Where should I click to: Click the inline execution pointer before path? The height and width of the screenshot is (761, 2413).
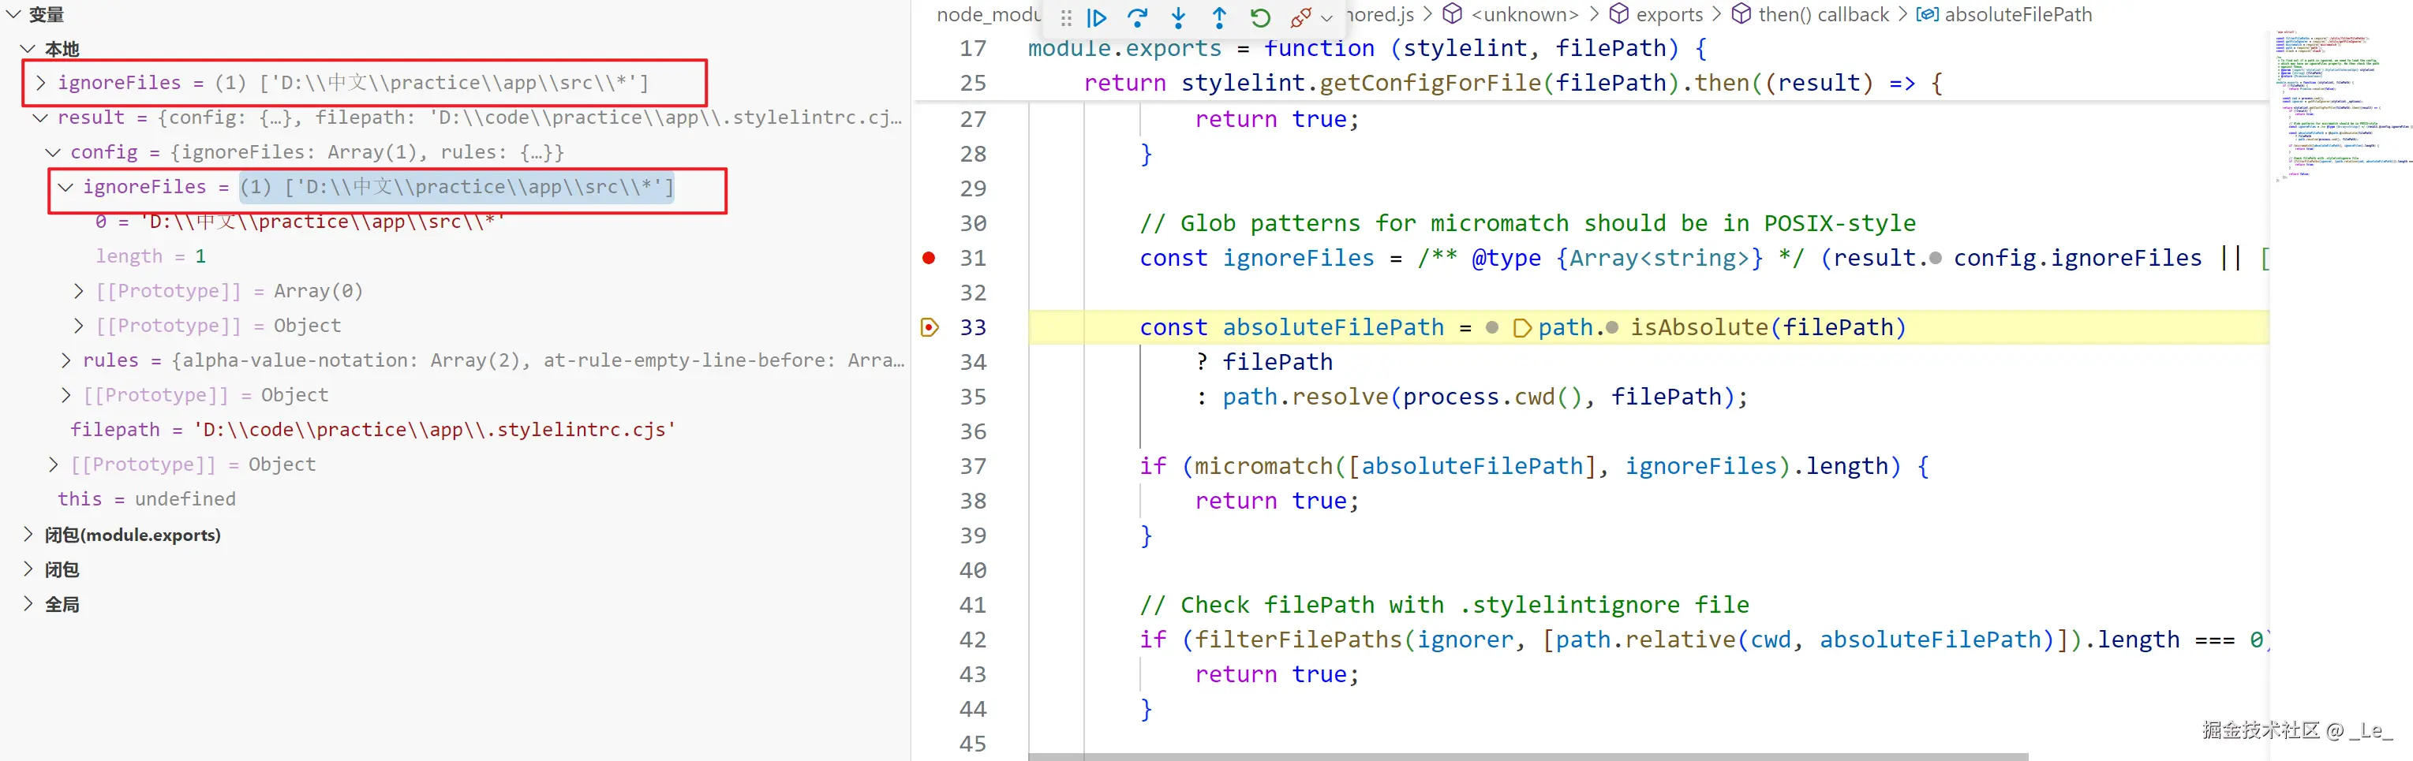click(x=1522, y=327)
